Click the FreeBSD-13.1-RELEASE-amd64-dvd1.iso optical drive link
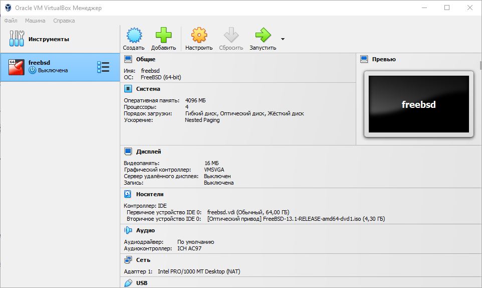Viewport: 482px width, 288px height. click(x=296, y=219)
